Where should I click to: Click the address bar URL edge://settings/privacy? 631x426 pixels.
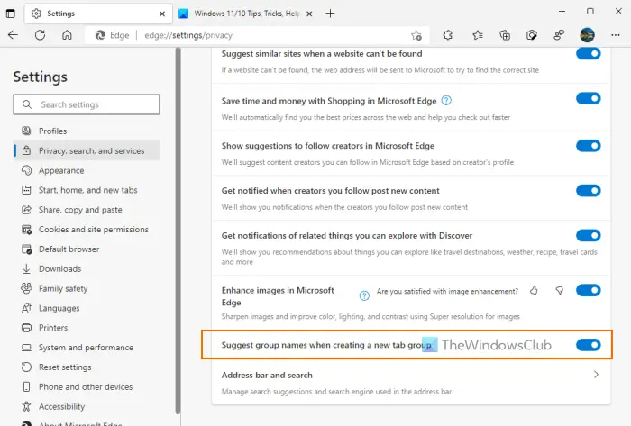pyautogui.click(x=188, y=35)
